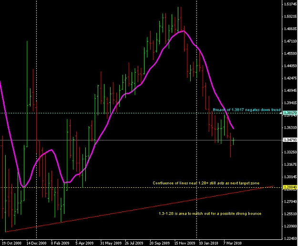The image size is (298, 246).
Task: Select the red rising trendline
Action: (139, 209)
